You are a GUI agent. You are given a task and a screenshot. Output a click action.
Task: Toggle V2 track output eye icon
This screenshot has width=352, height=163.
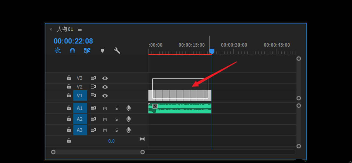tap(105, 87)
